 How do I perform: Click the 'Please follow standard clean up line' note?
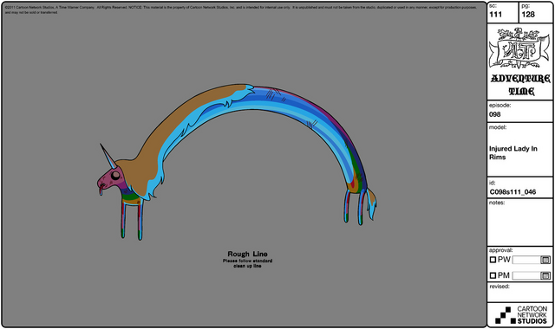[x=247, y=263]
